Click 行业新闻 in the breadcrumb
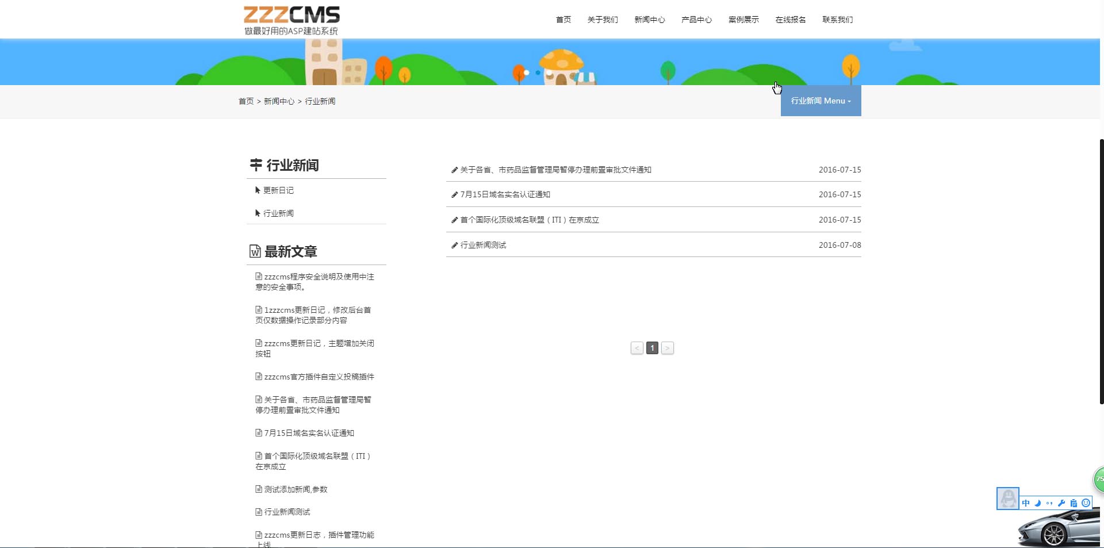1104x548 pixels. (320, 101)
